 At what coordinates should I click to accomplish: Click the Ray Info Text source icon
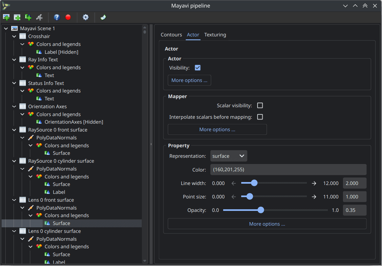23,60
